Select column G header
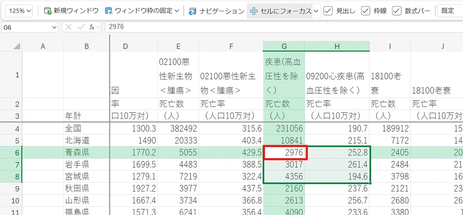The image size is (463, 215). coord(284,47)
